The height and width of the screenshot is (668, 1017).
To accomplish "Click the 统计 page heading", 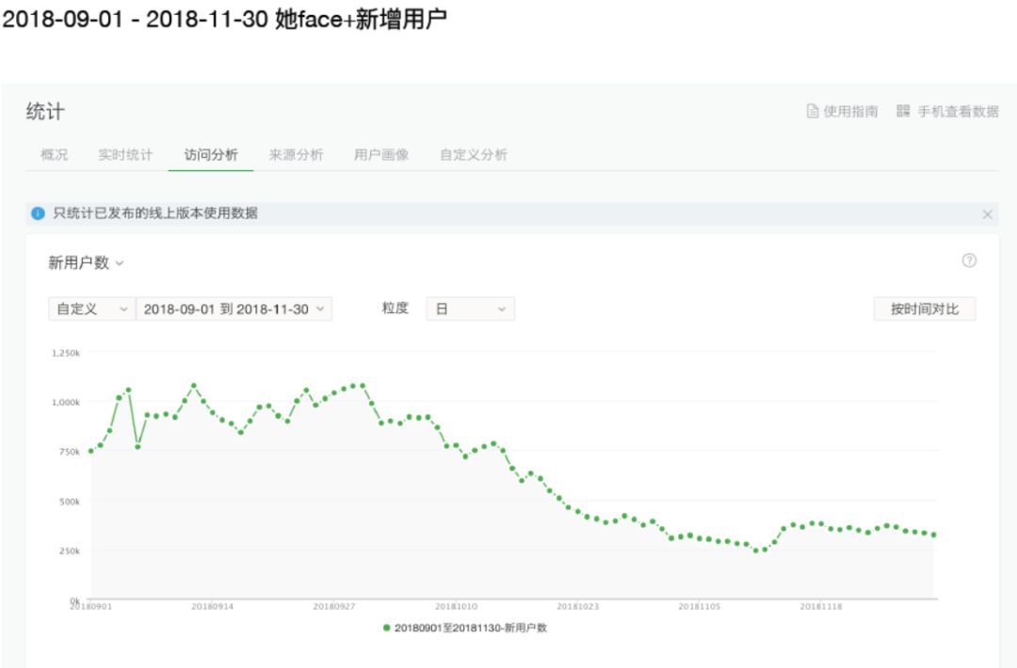I will [x=45, y=111].
